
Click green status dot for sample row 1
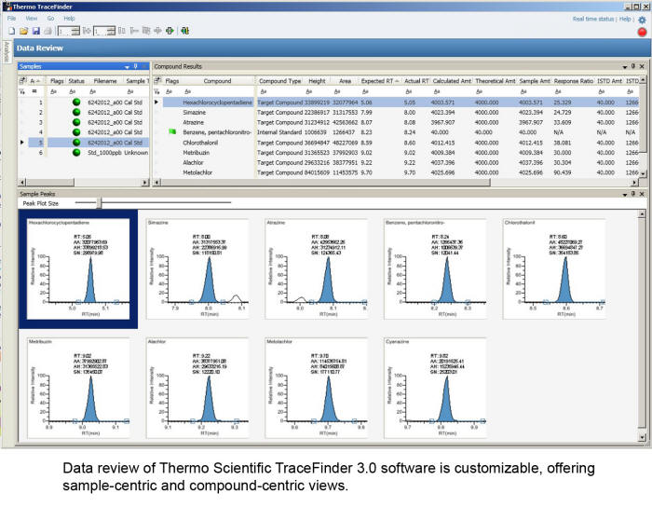tap(76, 102)
